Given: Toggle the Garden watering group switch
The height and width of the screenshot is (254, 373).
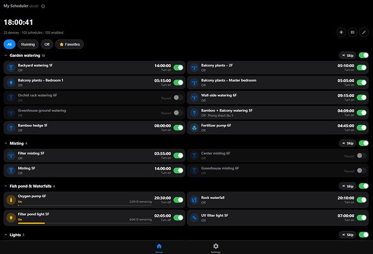Looking at the screenshot, I should 363,56.
